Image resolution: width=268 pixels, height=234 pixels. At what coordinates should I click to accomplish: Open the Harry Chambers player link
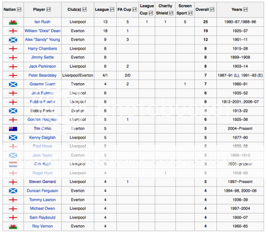[42, 48]
